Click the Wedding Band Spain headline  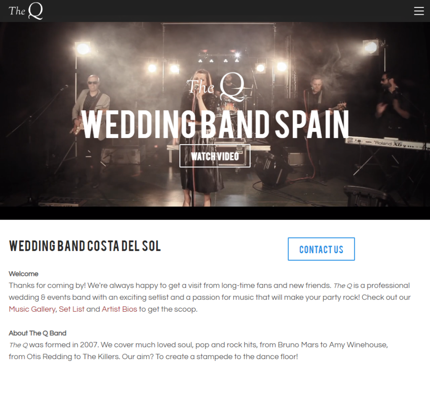coord(215,124)
